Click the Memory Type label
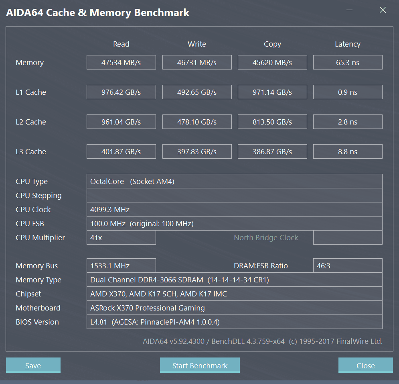 38,280
